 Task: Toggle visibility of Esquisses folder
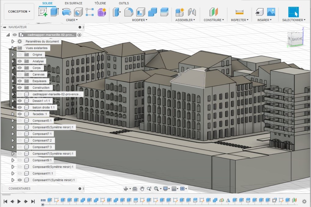[x=20, y=81]
